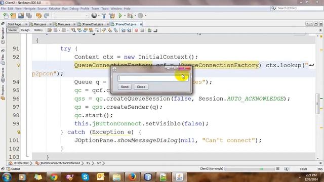The height and width of the screenshot is (182, 324).
Task: Click Close button in chat dialog
Action: (x=141, y=87)
